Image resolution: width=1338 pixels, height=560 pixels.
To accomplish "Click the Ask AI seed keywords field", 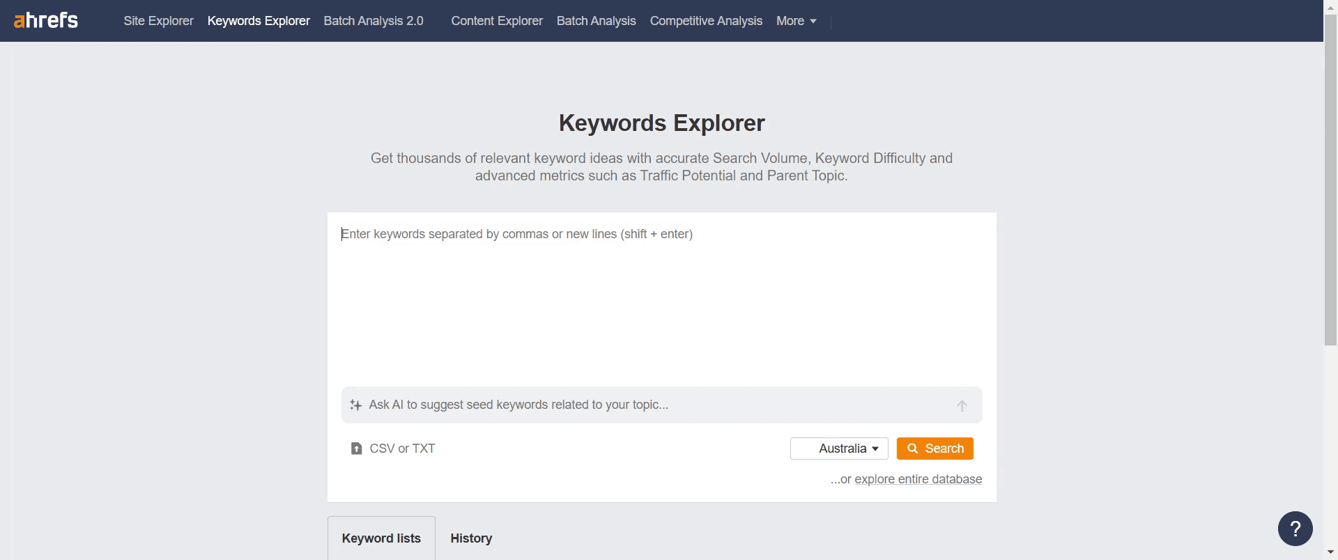I will pos(661,405).
